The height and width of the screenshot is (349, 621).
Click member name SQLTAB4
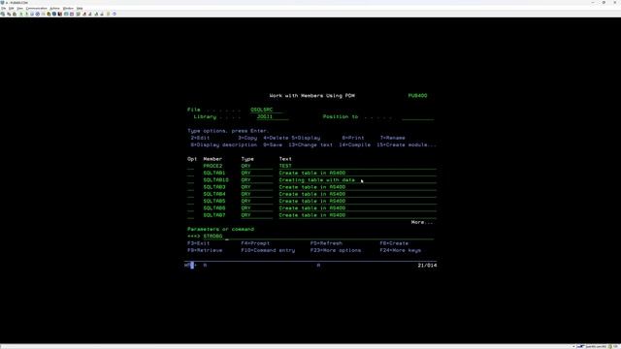(214, 194)
